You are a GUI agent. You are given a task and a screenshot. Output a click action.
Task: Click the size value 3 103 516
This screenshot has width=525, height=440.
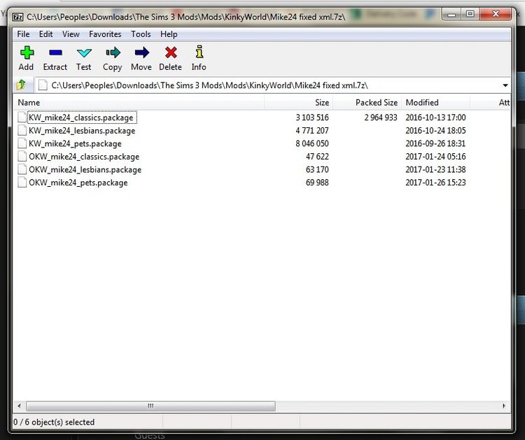click(312, 118)
